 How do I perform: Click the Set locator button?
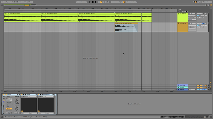[x=179, y=10]
